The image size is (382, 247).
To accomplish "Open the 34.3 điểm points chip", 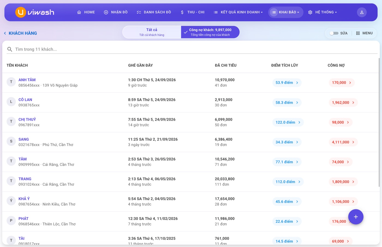I will pyautogui.click(x=287, y=142).
